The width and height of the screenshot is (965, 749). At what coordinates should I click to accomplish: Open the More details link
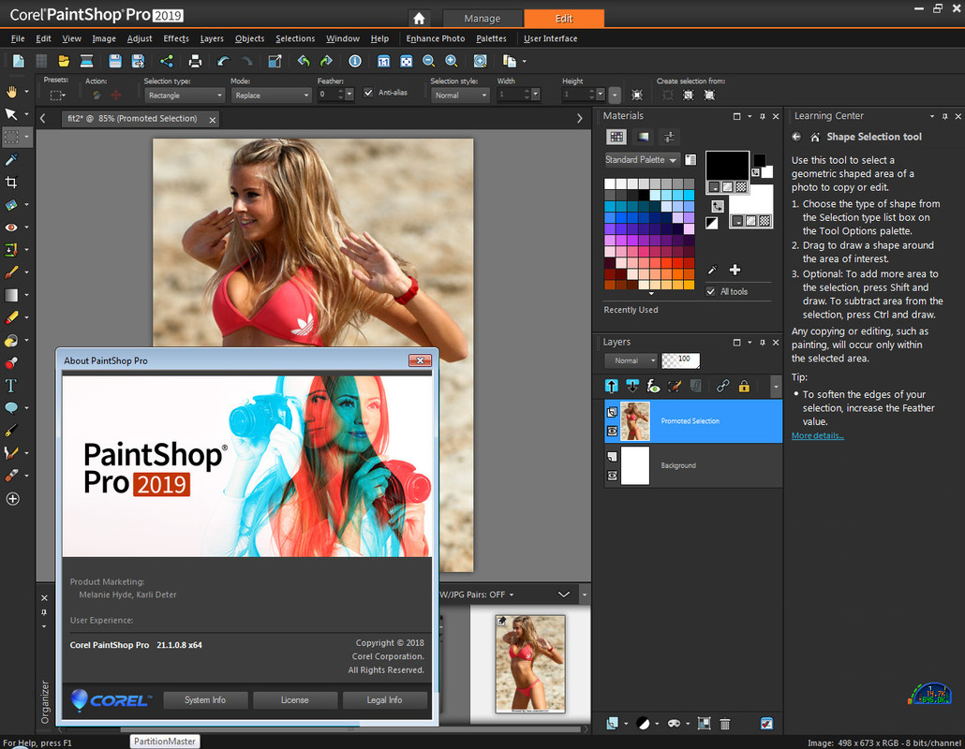817,436
